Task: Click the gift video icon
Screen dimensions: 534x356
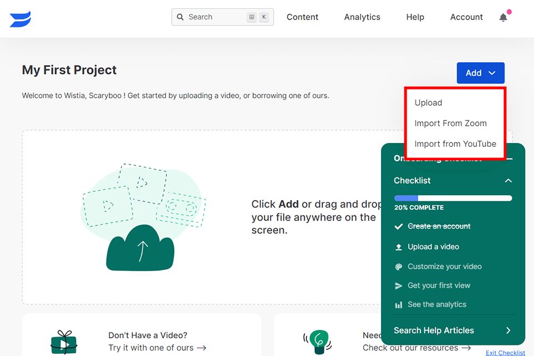Action: click(64, 342)
